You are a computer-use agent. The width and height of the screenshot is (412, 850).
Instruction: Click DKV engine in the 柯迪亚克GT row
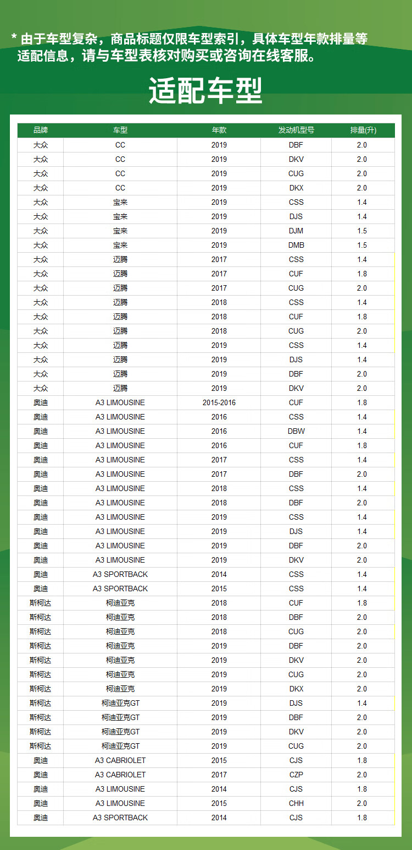point(296,732)
